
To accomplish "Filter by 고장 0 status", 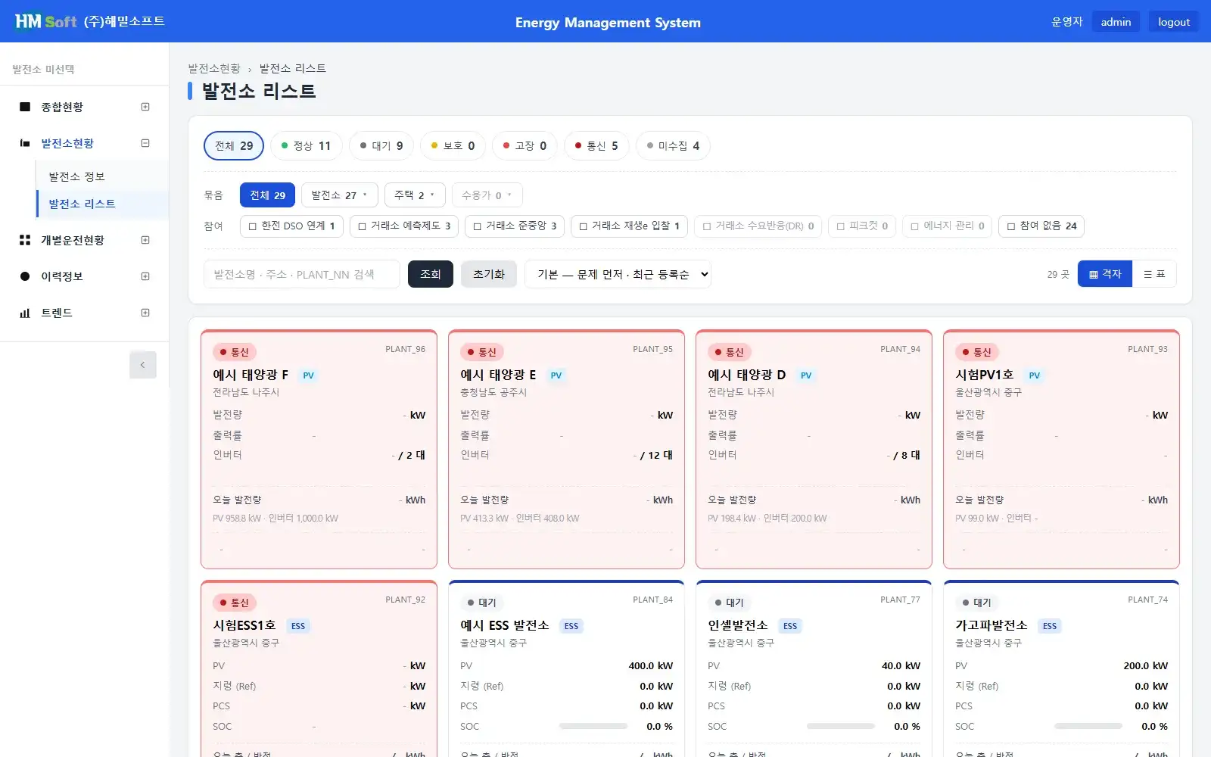I will point(525,146).
